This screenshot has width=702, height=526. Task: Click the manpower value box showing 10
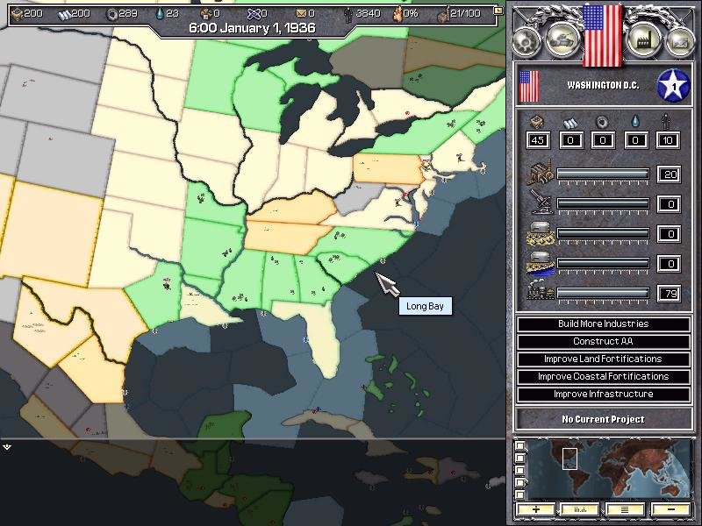pos(667,140)
